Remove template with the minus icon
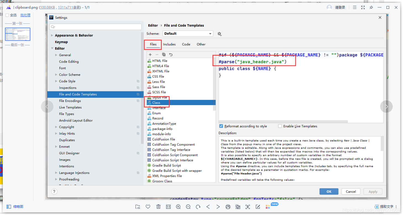The width and height of the screenshot is (403, 215). [x=157, y=55]
